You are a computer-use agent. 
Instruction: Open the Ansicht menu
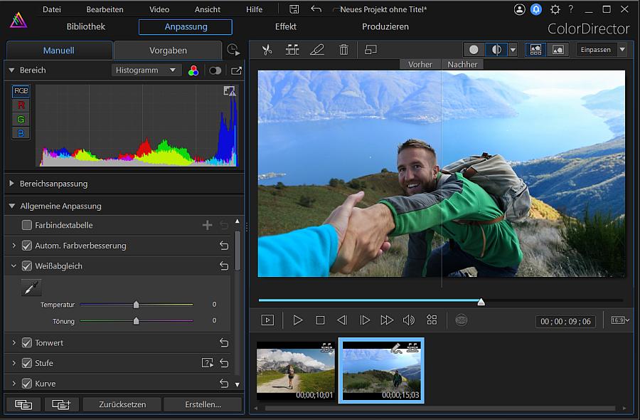207,9
